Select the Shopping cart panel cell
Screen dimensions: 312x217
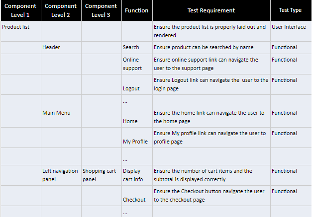tap(102, 175)
